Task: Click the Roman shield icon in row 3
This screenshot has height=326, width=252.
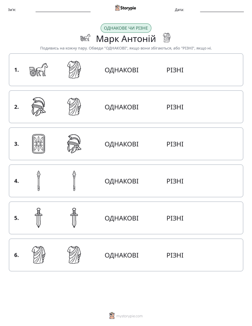Action: 38,144
